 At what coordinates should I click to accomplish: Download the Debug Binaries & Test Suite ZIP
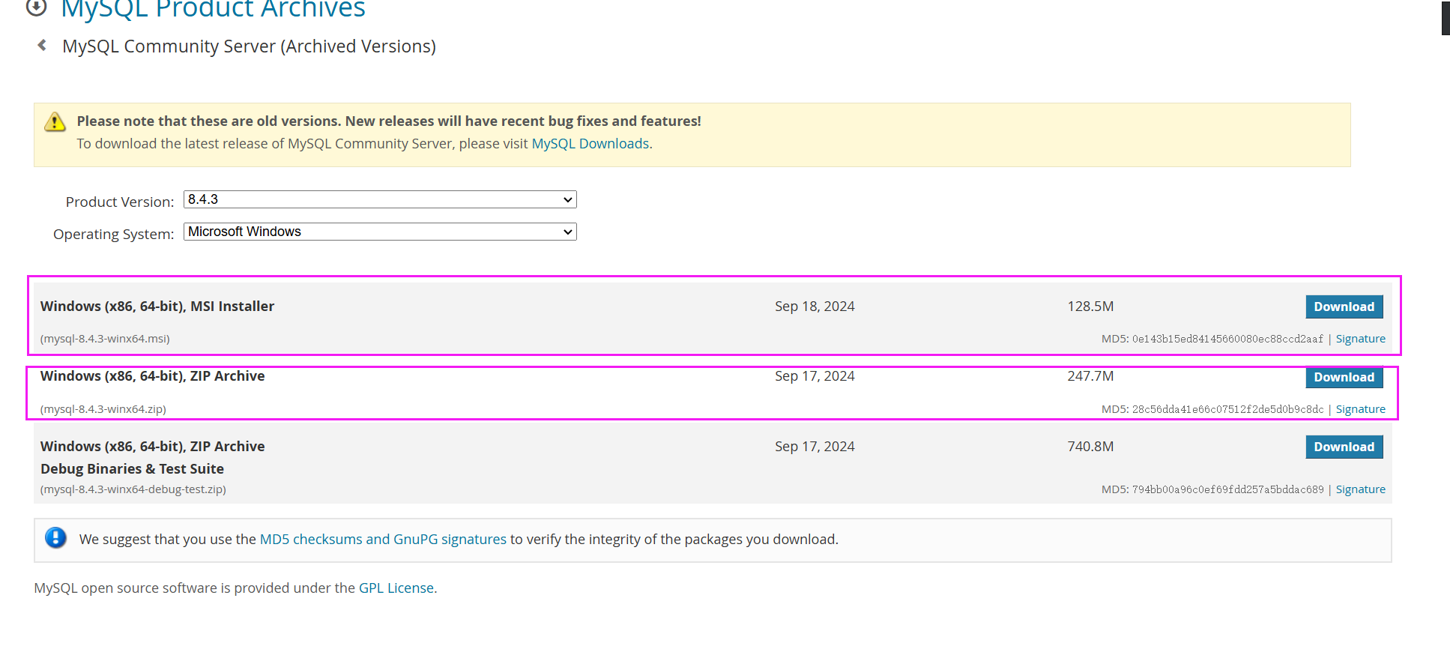(x=1344, y=447)
